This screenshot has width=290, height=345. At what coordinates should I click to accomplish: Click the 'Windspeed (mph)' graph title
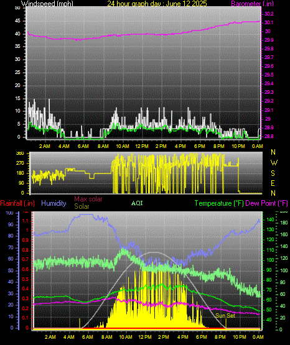click(47, 4)
